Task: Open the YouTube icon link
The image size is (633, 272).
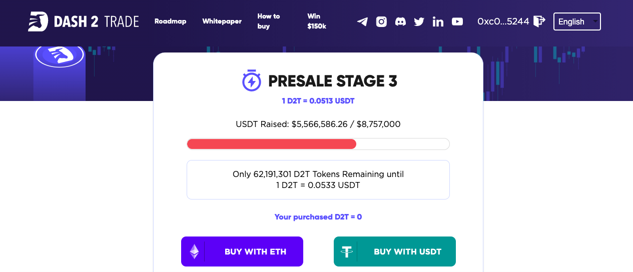Action: point(457,21)
